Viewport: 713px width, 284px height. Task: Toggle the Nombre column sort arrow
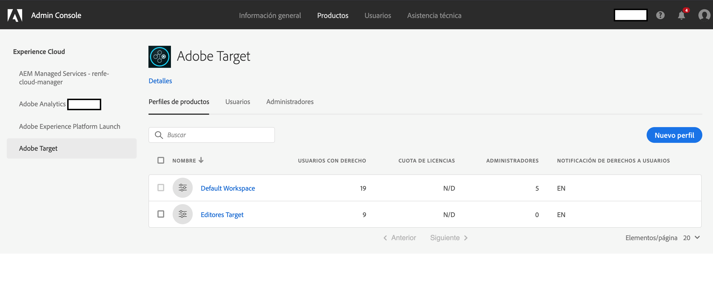tap(201, 160)
